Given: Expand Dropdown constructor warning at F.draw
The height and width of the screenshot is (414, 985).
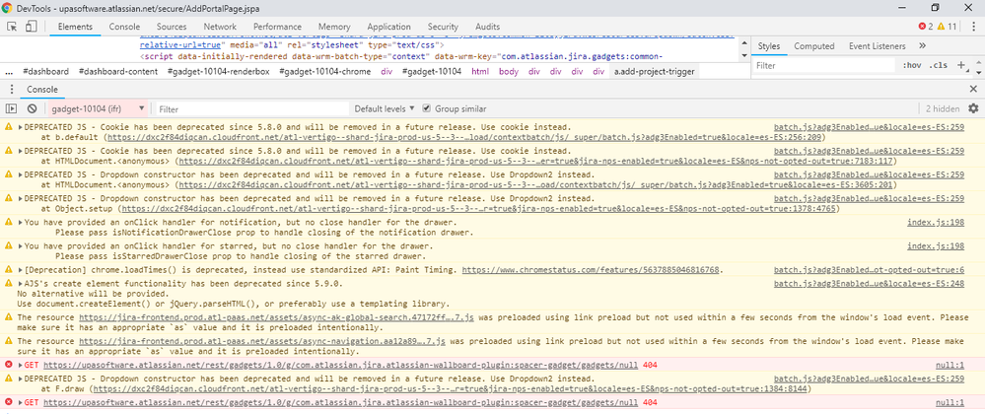Looking at the screenshot, I should [21, 379].
